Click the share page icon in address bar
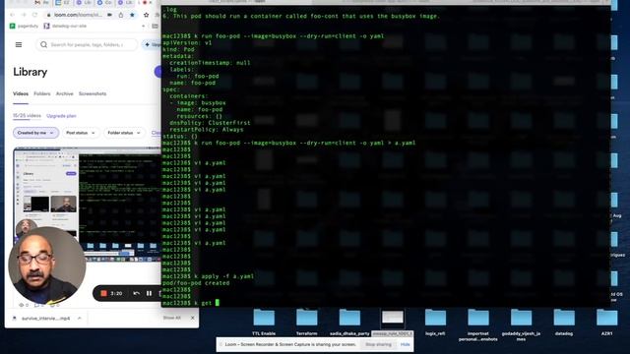Screen dimensions: 630x354 pyautogui.click(x=121, y=15)
